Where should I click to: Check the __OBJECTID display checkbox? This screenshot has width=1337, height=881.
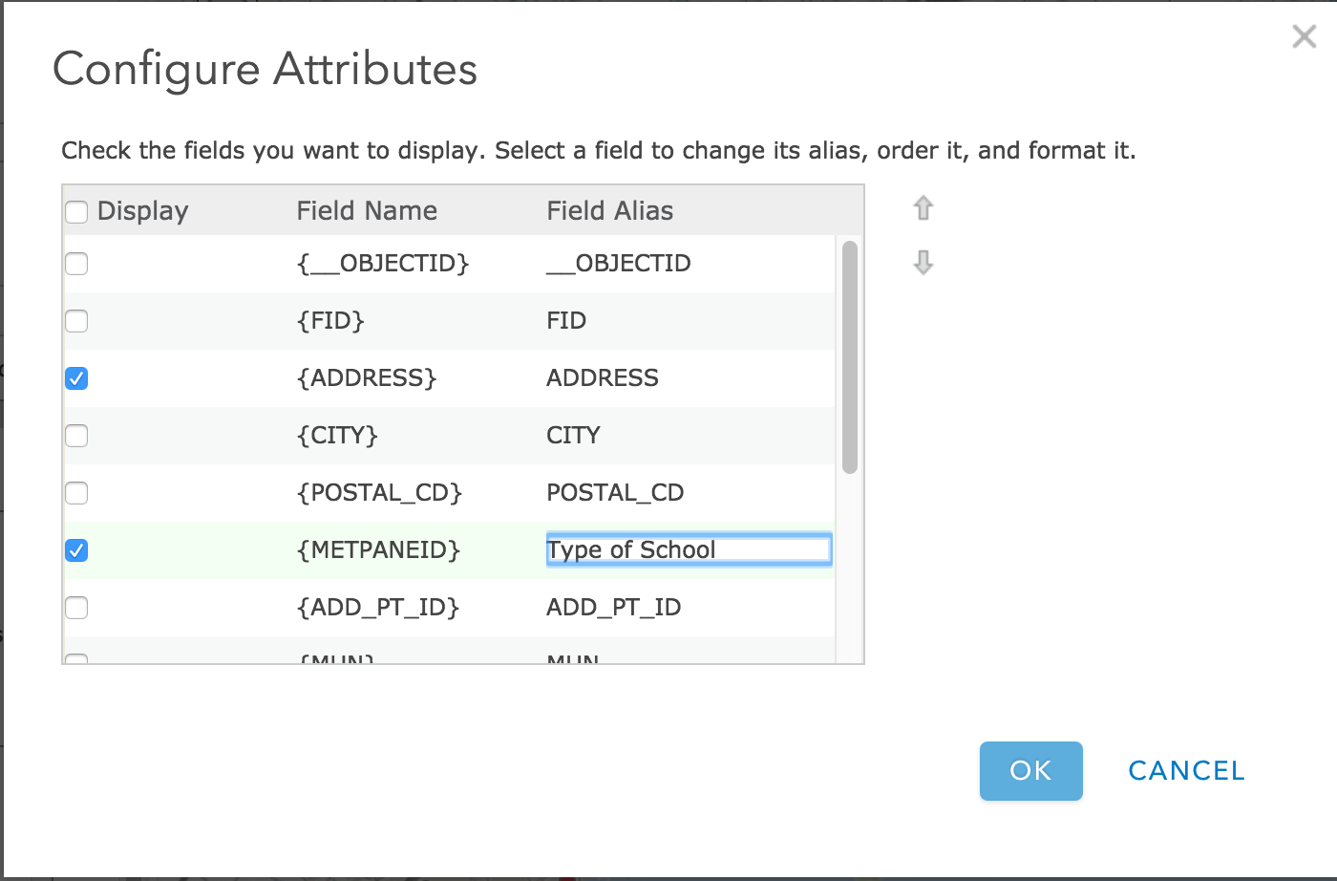click(x=76, y=264)
